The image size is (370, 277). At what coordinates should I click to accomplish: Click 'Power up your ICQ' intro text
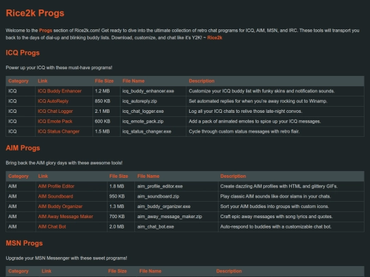(x=59, y=68)
